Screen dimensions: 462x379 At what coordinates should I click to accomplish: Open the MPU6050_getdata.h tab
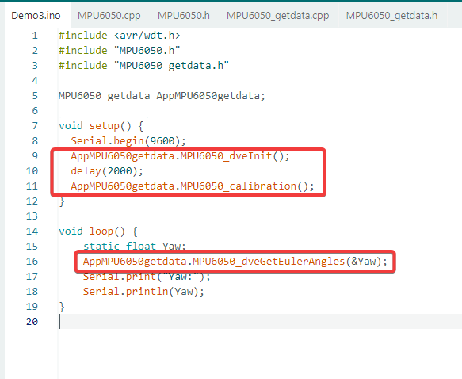tap(391, 15)
